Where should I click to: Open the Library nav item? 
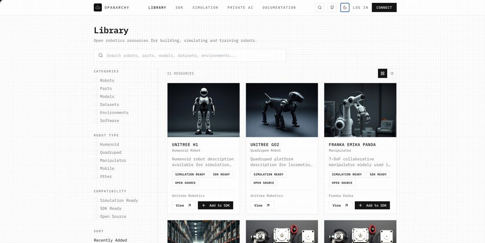[x=157, y=8]
